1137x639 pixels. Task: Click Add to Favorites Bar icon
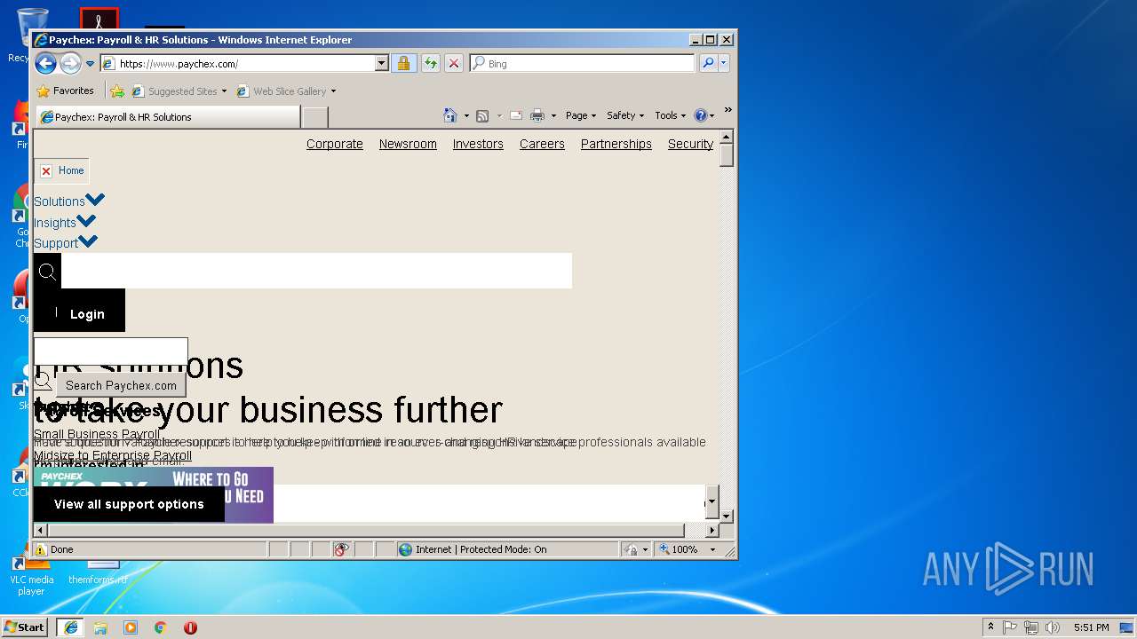click(x=117, y=91)
